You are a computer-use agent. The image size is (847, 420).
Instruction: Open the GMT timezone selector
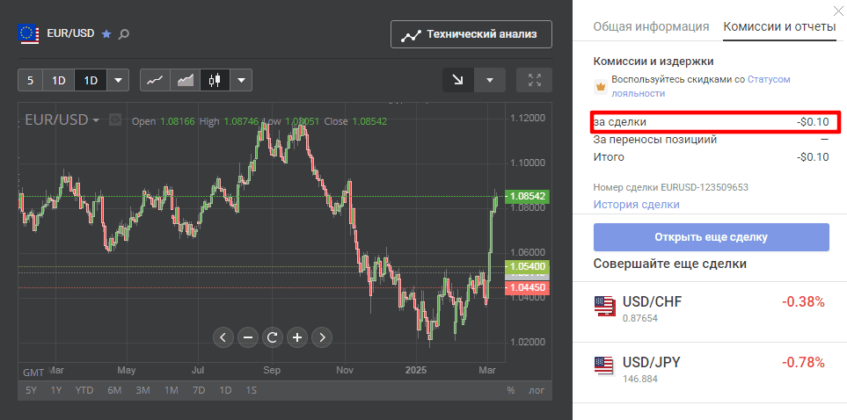click(x=33, y=373)
